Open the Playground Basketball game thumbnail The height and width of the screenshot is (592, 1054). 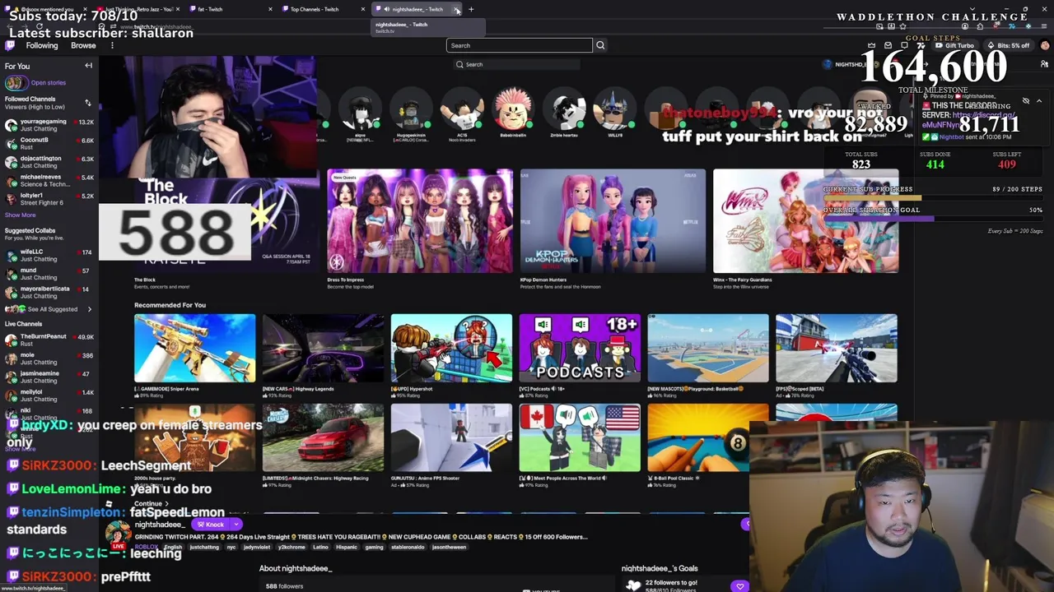[708, 348]
